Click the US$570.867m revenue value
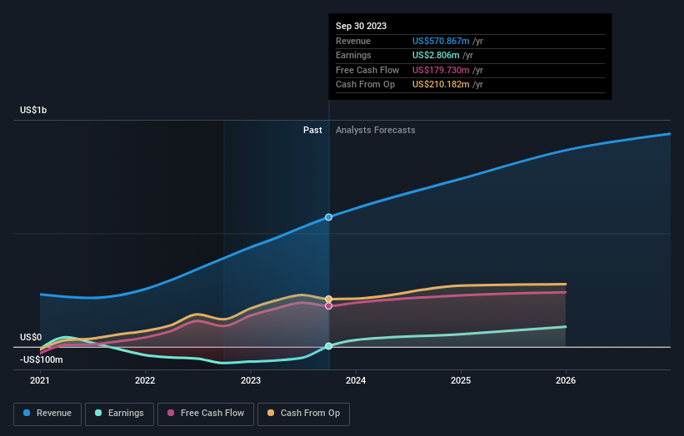This screenshot has height=436, width=684. pos(441,41)
